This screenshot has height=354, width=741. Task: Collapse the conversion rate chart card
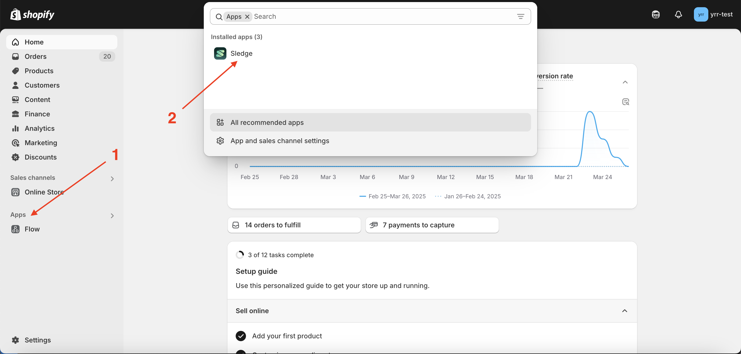pyautogui.click(x=625, y=82)
